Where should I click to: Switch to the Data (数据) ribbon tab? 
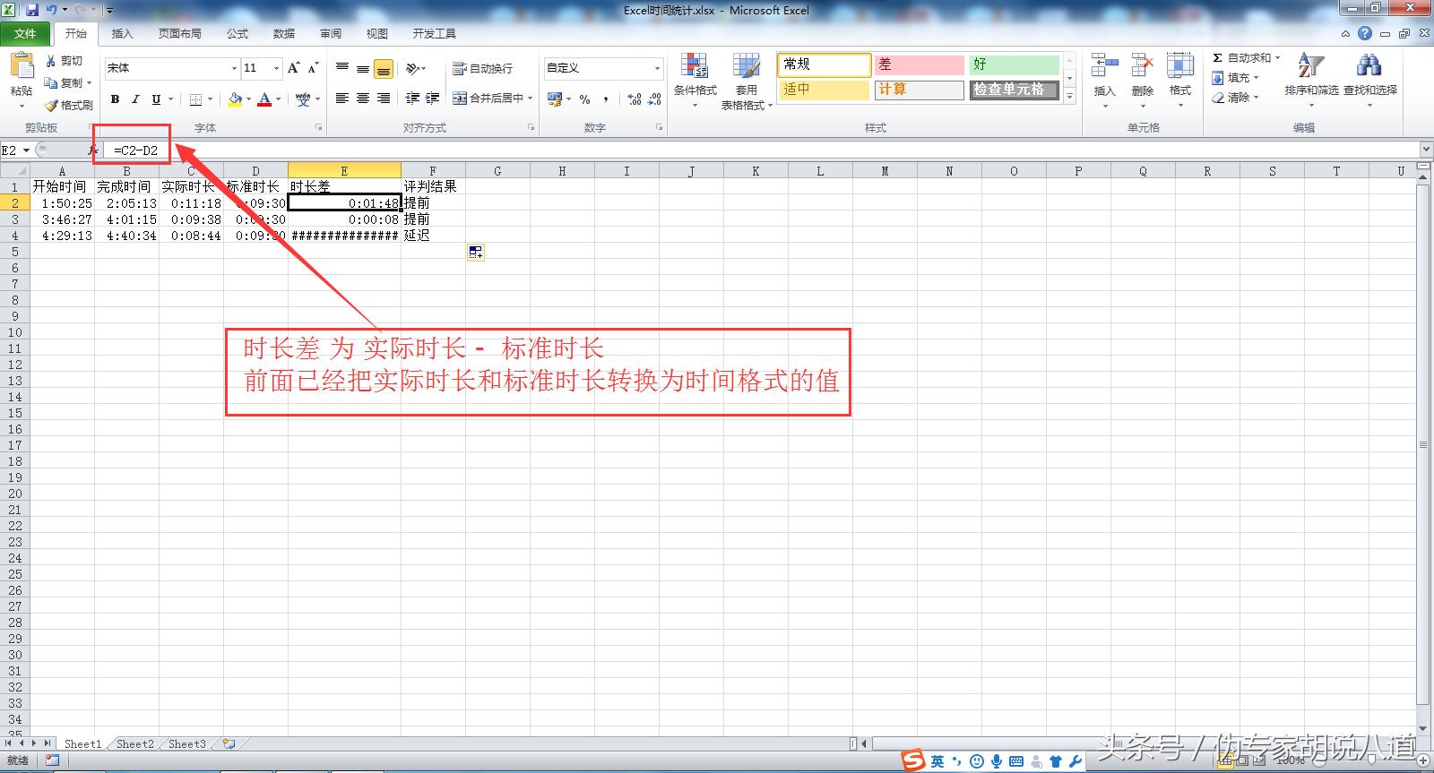tap(284, 33)
